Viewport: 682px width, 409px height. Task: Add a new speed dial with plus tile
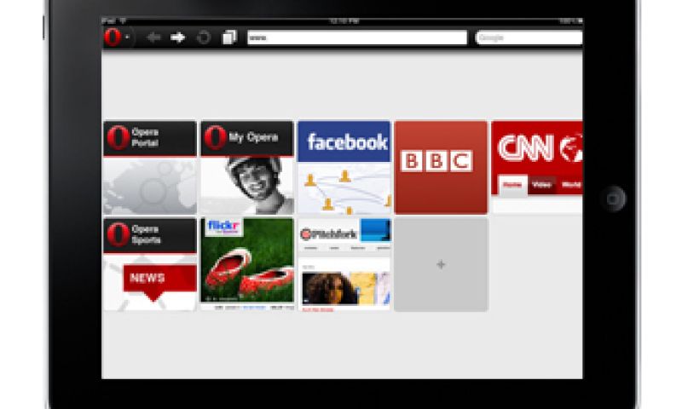tap(441, 265)
